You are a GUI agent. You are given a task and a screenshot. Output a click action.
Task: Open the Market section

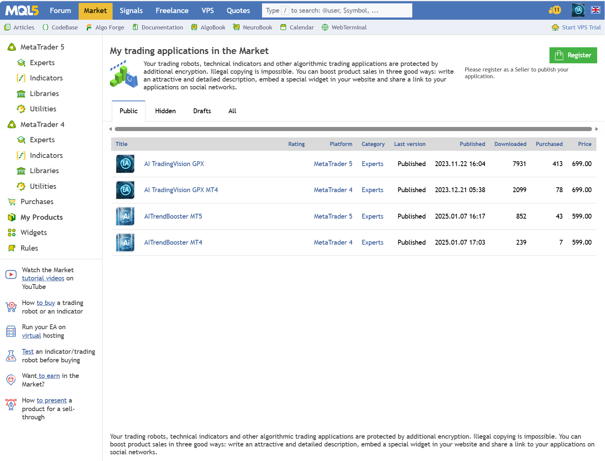[95, 10]
